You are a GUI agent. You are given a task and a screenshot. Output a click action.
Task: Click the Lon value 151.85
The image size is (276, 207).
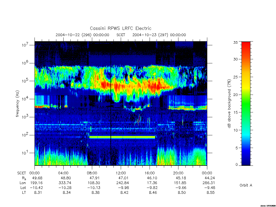coord(180,183)
